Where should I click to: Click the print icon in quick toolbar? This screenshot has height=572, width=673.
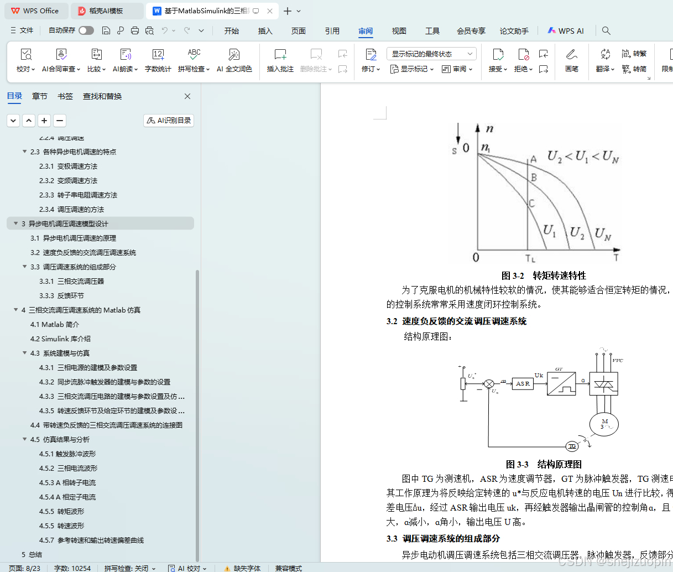[135, 30]
